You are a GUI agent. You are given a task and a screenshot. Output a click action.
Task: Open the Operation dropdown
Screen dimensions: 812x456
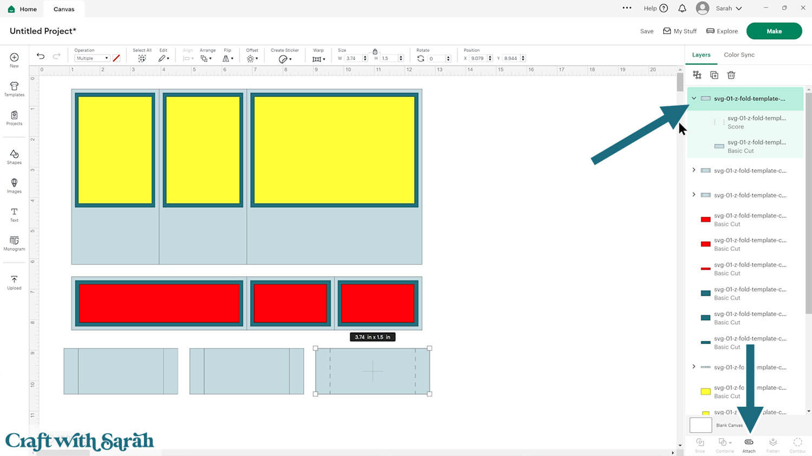click(x=92, y=58)
